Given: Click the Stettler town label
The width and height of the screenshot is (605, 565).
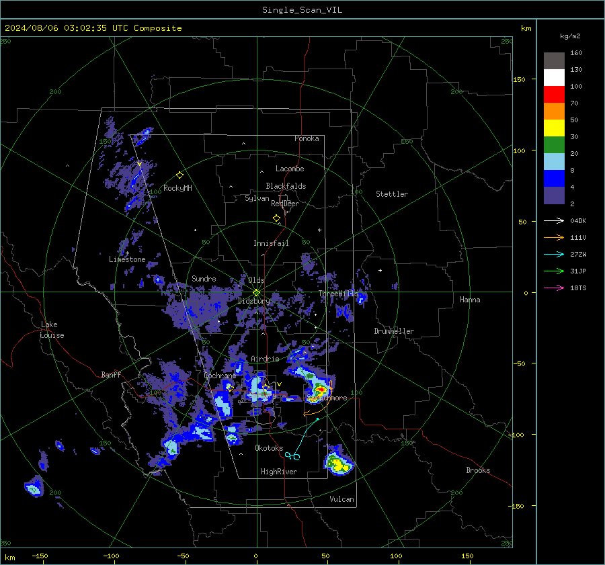Looking at the screenshot, I should click(x=392, y=194).
